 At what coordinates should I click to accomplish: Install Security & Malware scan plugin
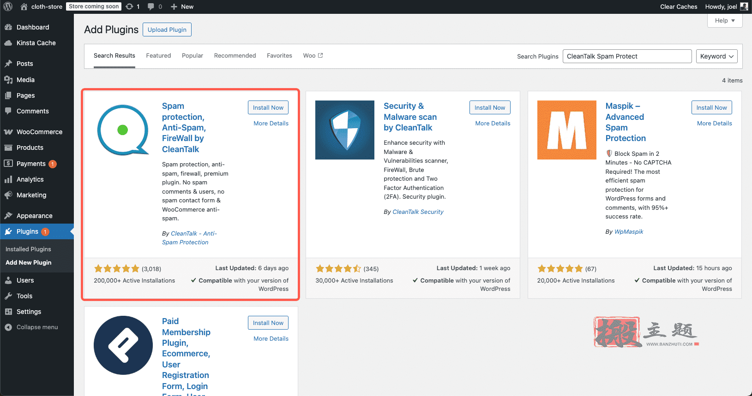[490, 107]
